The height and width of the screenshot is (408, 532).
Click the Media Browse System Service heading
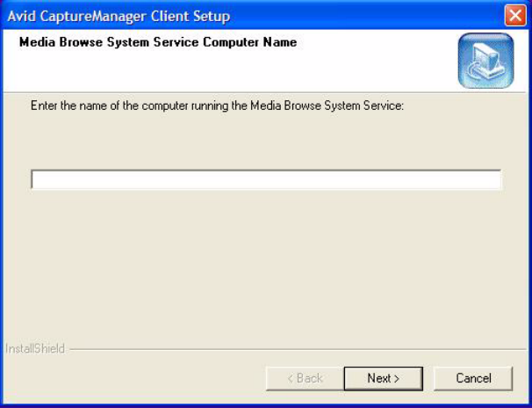[158, 42]
